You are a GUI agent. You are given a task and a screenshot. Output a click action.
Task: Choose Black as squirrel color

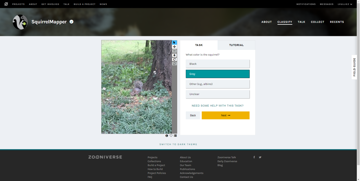coord(218,64)
